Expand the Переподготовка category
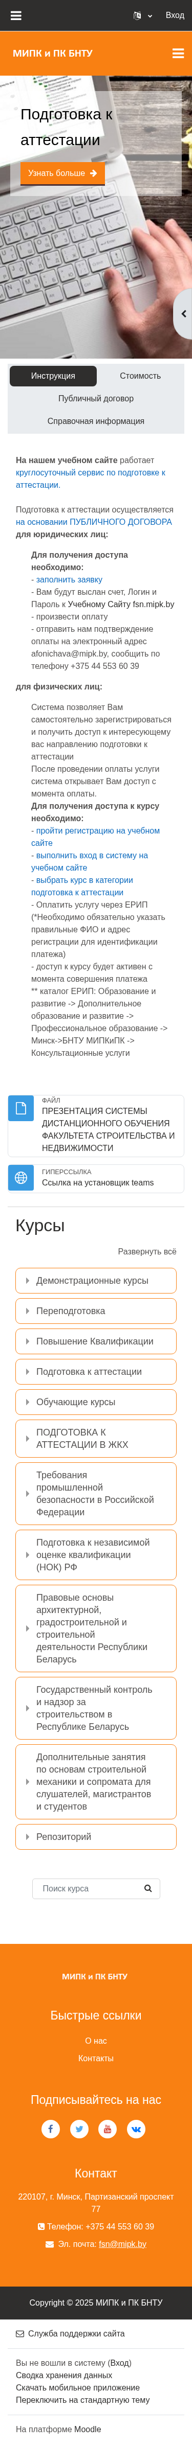 [96, 1311]
